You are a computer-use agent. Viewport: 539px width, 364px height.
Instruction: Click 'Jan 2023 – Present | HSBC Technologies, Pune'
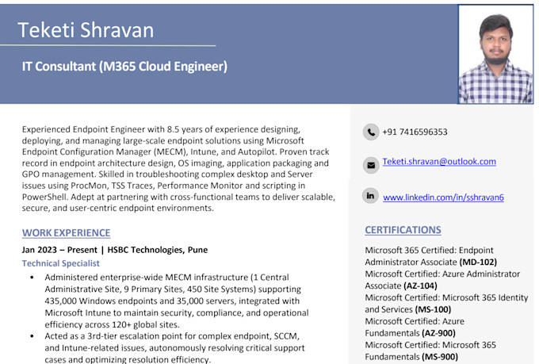click(x=115, y=250)
